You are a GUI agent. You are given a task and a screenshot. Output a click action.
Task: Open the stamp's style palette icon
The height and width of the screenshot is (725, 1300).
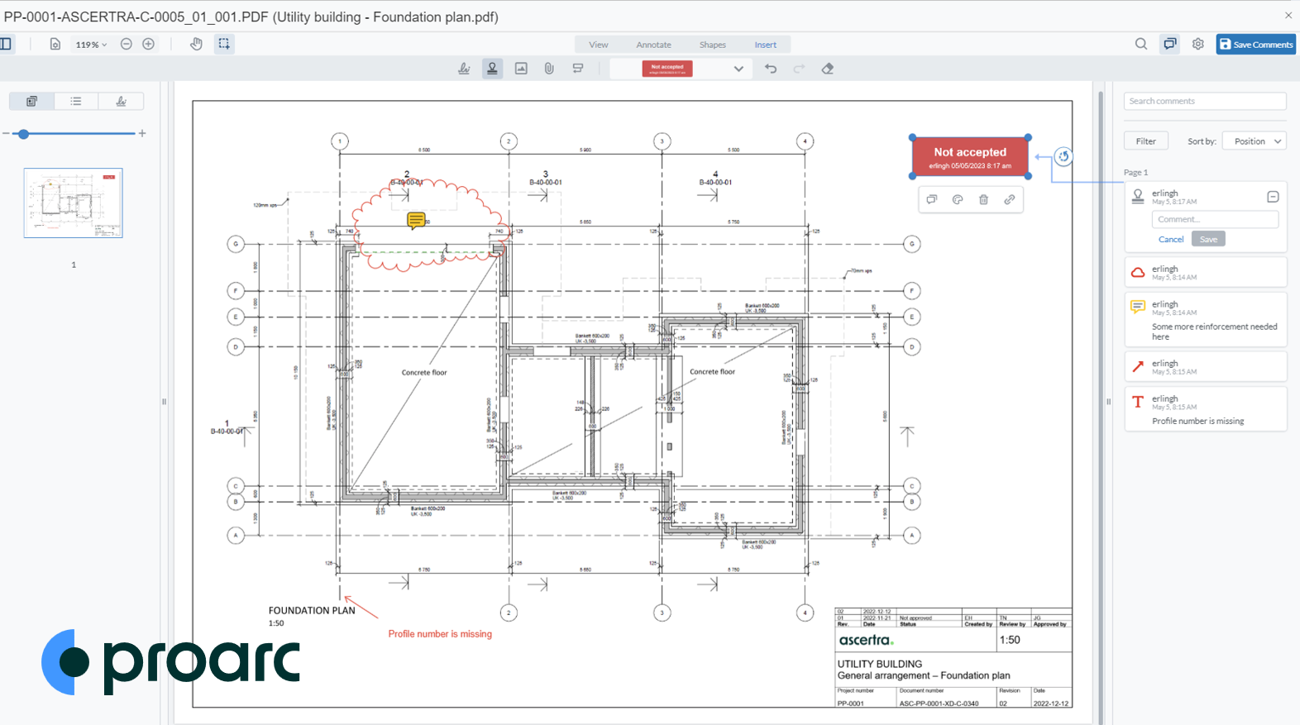pos(958,199)
